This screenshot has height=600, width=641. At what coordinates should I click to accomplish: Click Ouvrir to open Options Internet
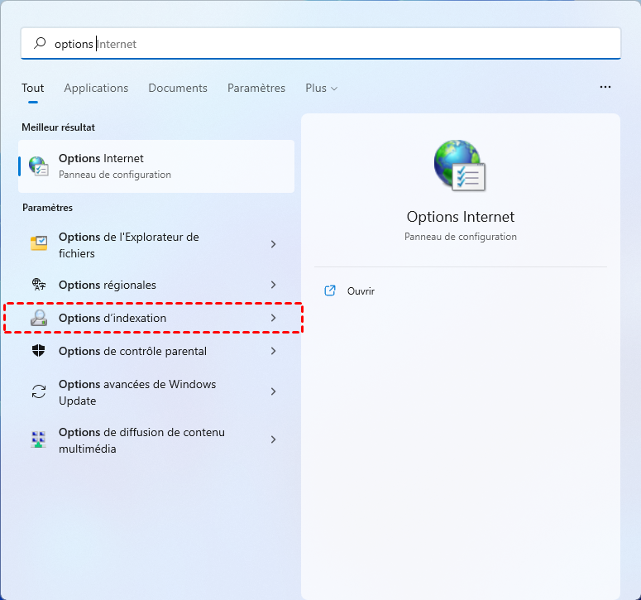click(361, 290)
